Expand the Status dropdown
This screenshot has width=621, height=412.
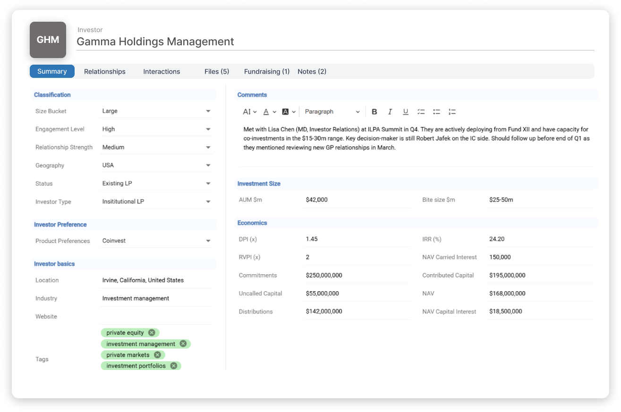[x=156, y=184]
